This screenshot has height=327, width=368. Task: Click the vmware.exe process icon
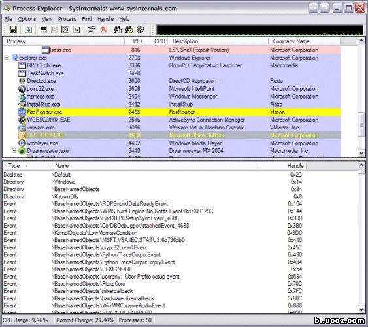(x=22, y=128)
